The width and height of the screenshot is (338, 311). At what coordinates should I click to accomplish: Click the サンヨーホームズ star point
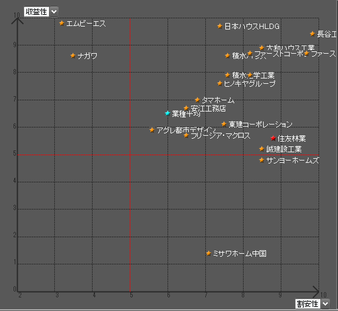pos(262,160)
